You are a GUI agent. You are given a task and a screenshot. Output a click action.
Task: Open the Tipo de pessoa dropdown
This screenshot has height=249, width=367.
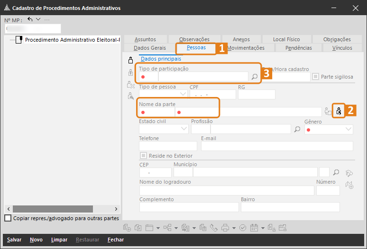point(183,94)
